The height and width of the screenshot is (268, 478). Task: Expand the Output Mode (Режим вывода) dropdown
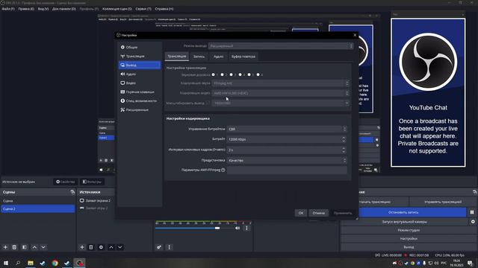[281, 46]
